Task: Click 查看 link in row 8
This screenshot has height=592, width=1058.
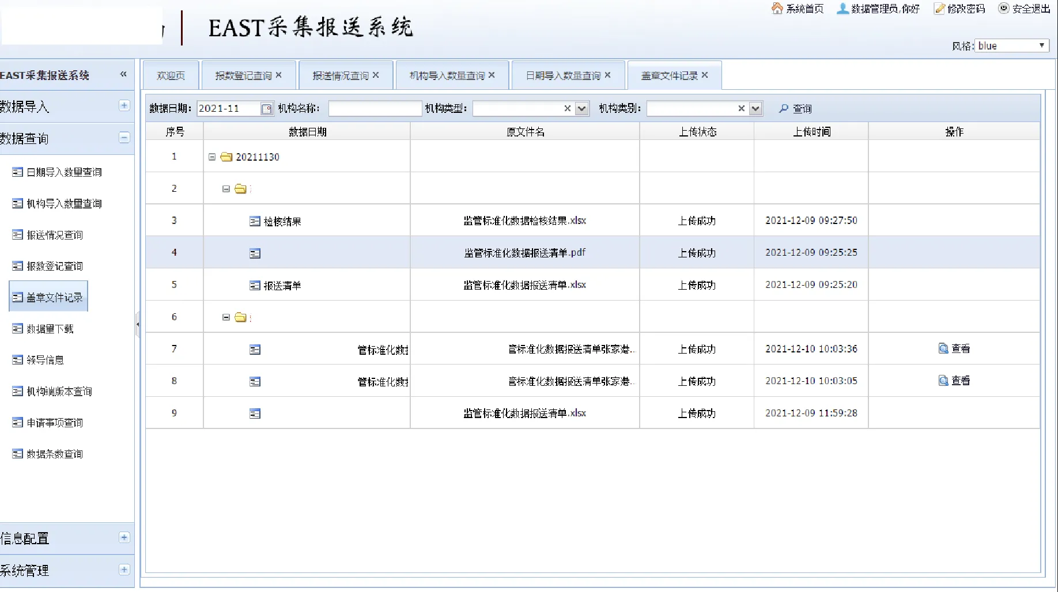Action: (960, 381)
